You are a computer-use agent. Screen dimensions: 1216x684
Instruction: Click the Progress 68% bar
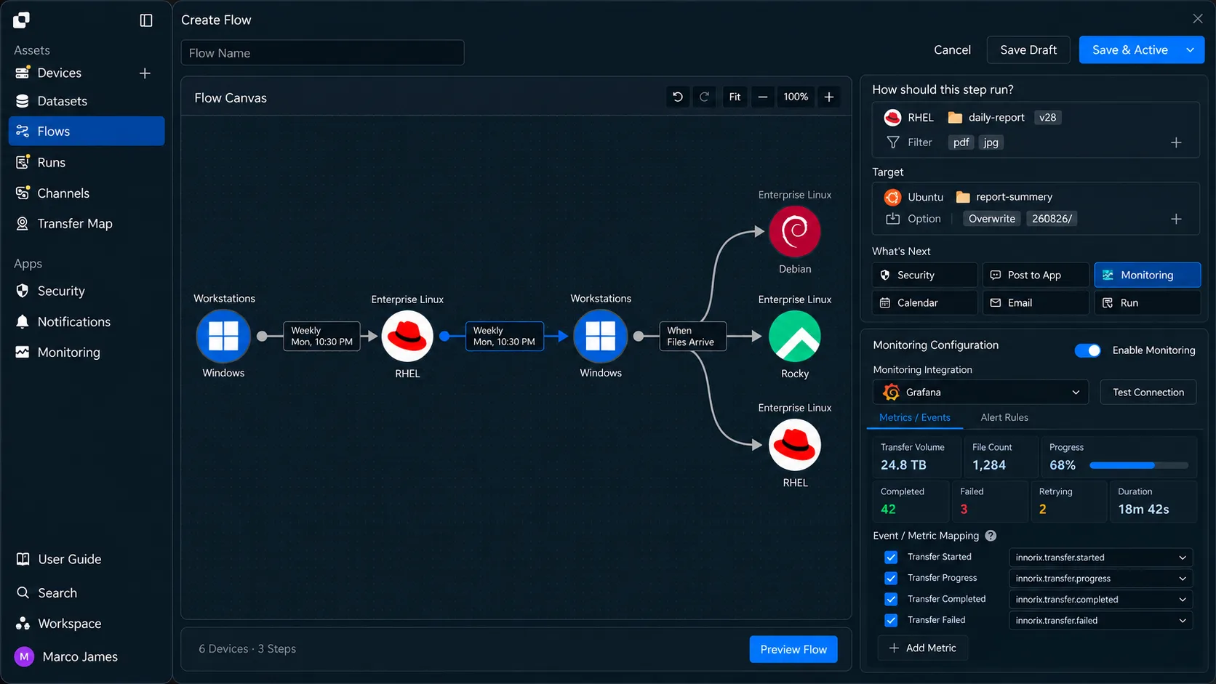pyautogui.click(x=1139, y=465)
